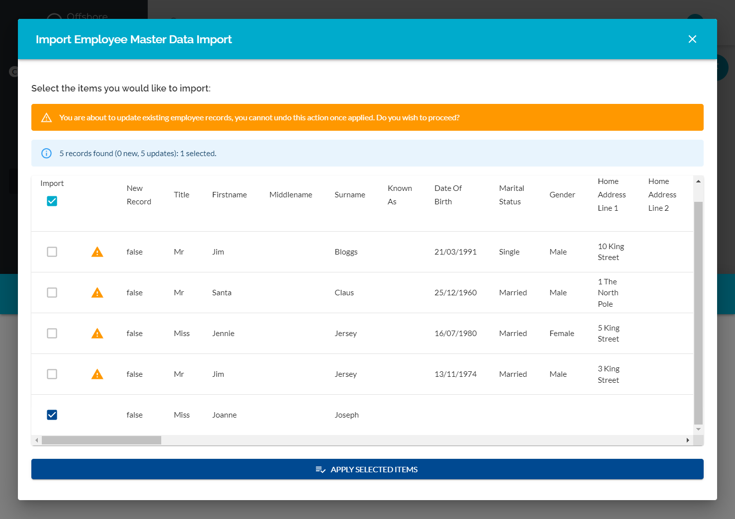Check the import box for Jennie Jersey
This screenshot has width=735, height=519.
click(52, 333)
